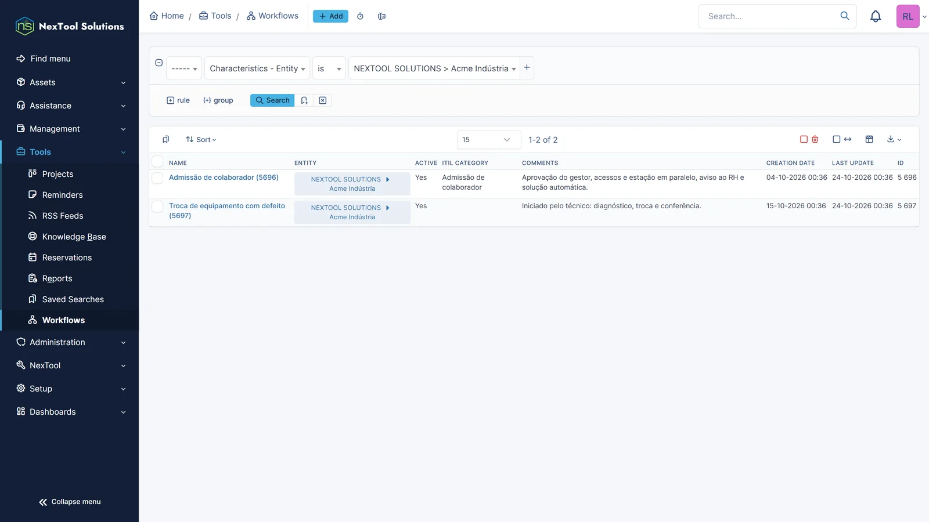Image resolution: width=929 pixels, height=522 pixels.
Task: Click the icon right of the stopwatch
Action: [381, 16]
